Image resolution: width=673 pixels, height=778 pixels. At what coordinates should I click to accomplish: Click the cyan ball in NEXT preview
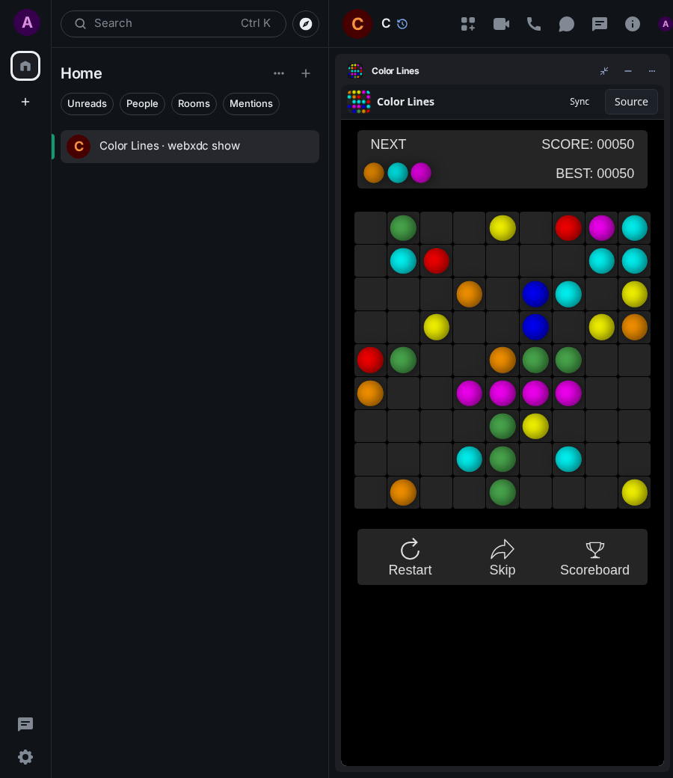pyautogui.click(x=398, y=173)
